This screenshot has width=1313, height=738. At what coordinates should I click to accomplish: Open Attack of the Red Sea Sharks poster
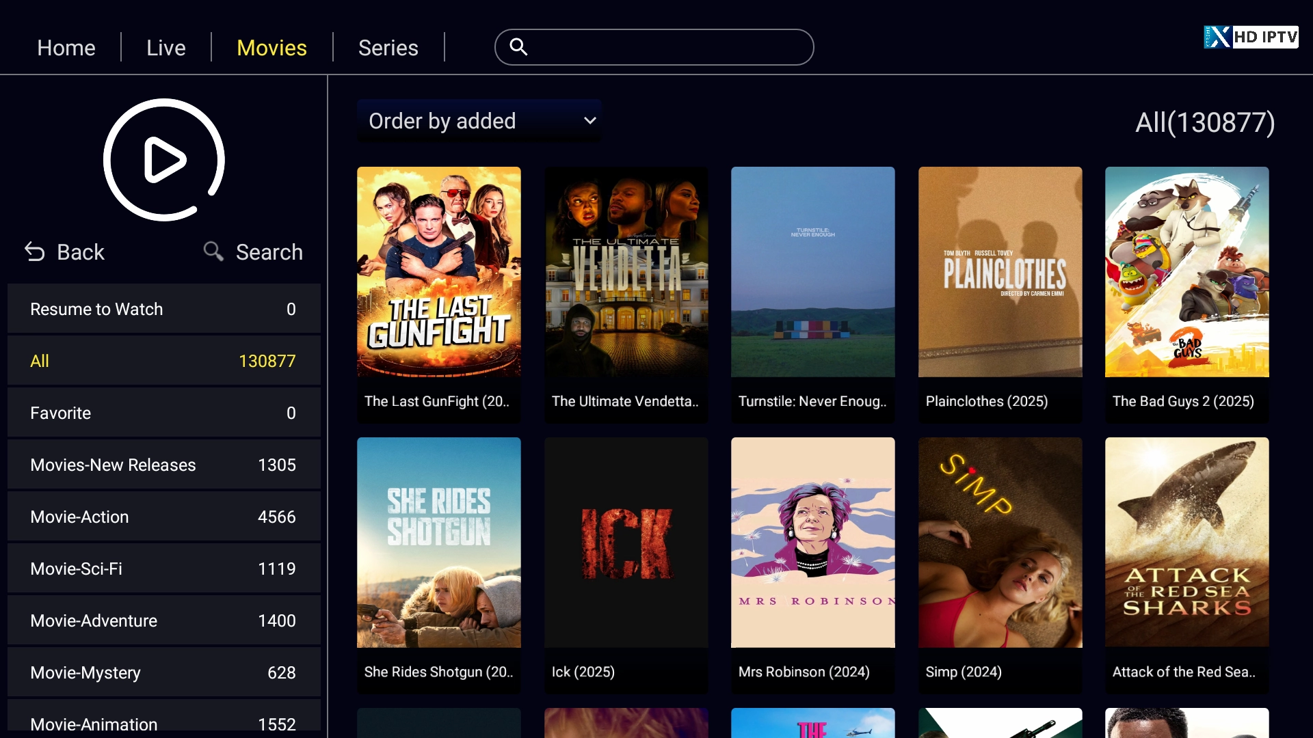click(1187, 543)
